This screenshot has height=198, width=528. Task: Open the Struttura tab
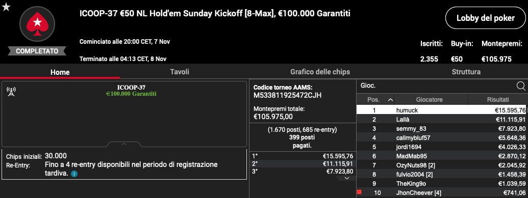pos(466,72)
